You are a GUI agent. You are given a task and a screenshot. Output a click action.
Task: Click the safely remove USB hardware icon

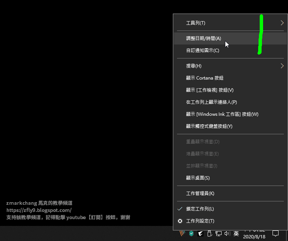pyautogui.click(x=209, y=233)
